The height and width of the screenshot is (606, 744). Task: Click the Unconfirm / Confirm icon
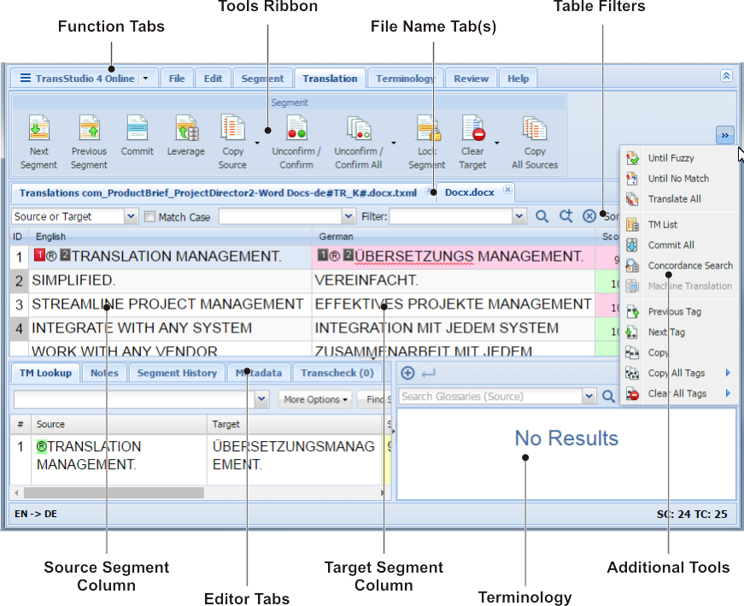(296, 128)
